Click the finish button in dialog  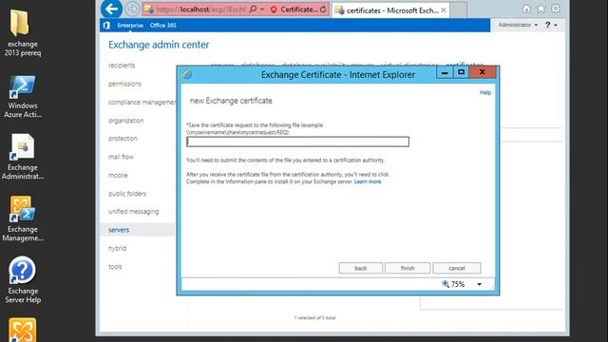408,268
